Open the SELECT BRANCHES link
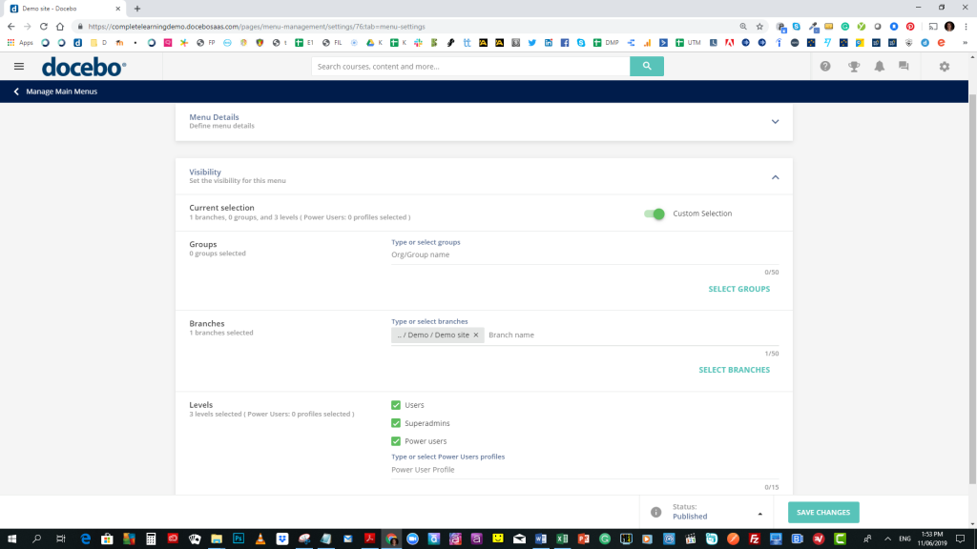 (735, 370)
